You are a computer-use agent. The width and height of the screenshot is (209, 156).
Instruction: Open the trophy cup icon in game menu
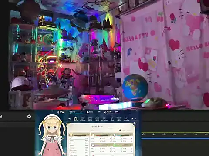point(111,119)
